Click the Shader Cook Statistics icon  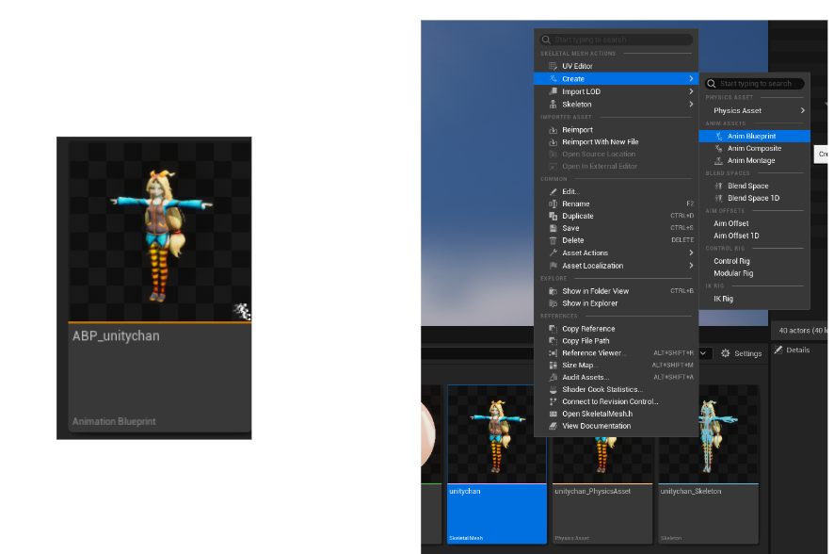tap(553, 389)
